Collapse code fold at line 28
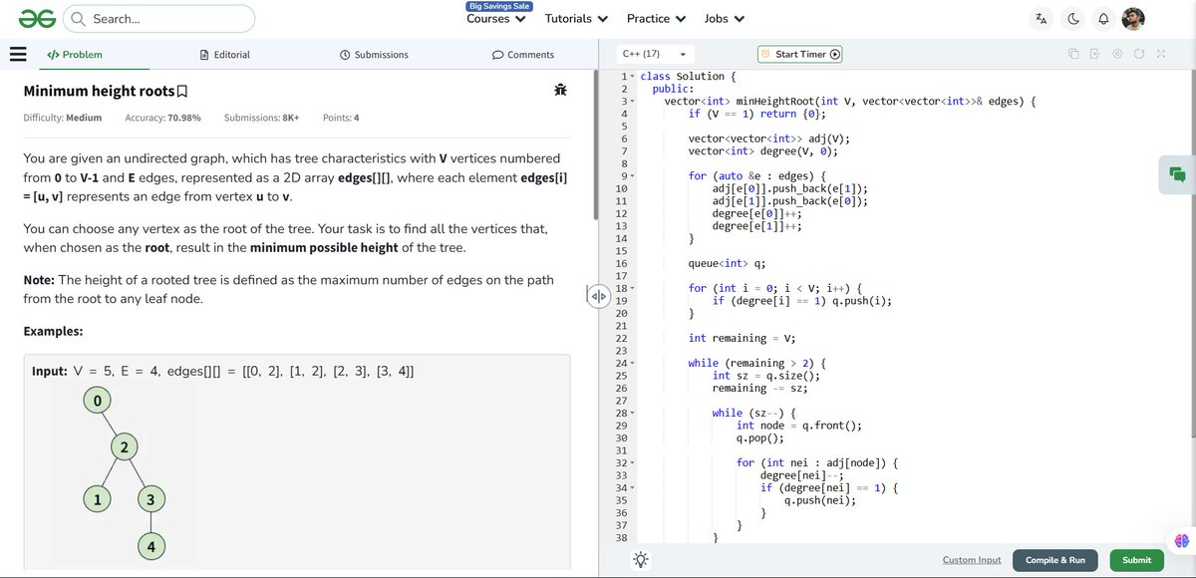Image resolution: width=1196 pixels, height=578 pixels. tap(633, 413)
